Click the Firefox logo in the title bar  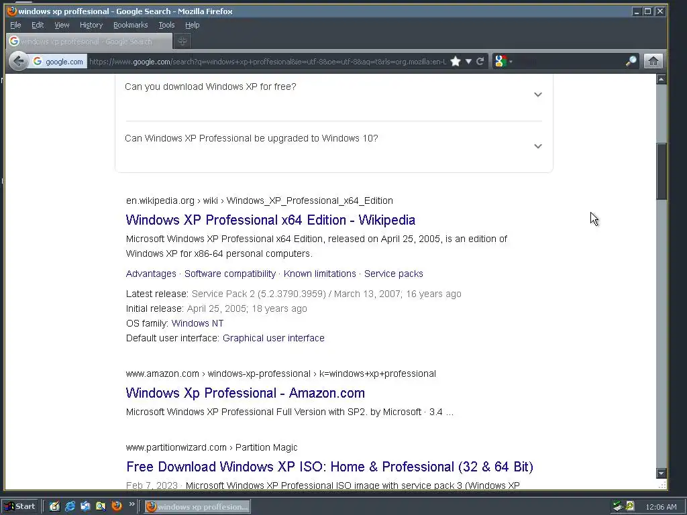click(12, 11)
